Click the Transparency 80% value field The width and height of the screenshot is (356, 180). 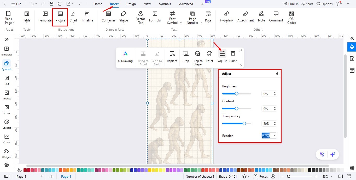coord(267,123)
